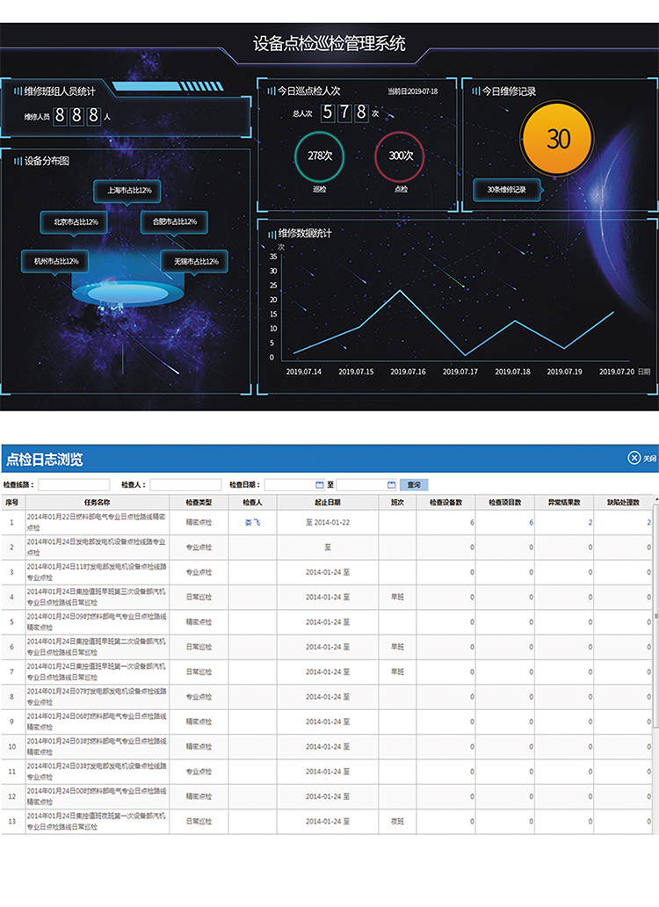Open the start date calendar picker

pyautogui.click(x=320, y=484)
